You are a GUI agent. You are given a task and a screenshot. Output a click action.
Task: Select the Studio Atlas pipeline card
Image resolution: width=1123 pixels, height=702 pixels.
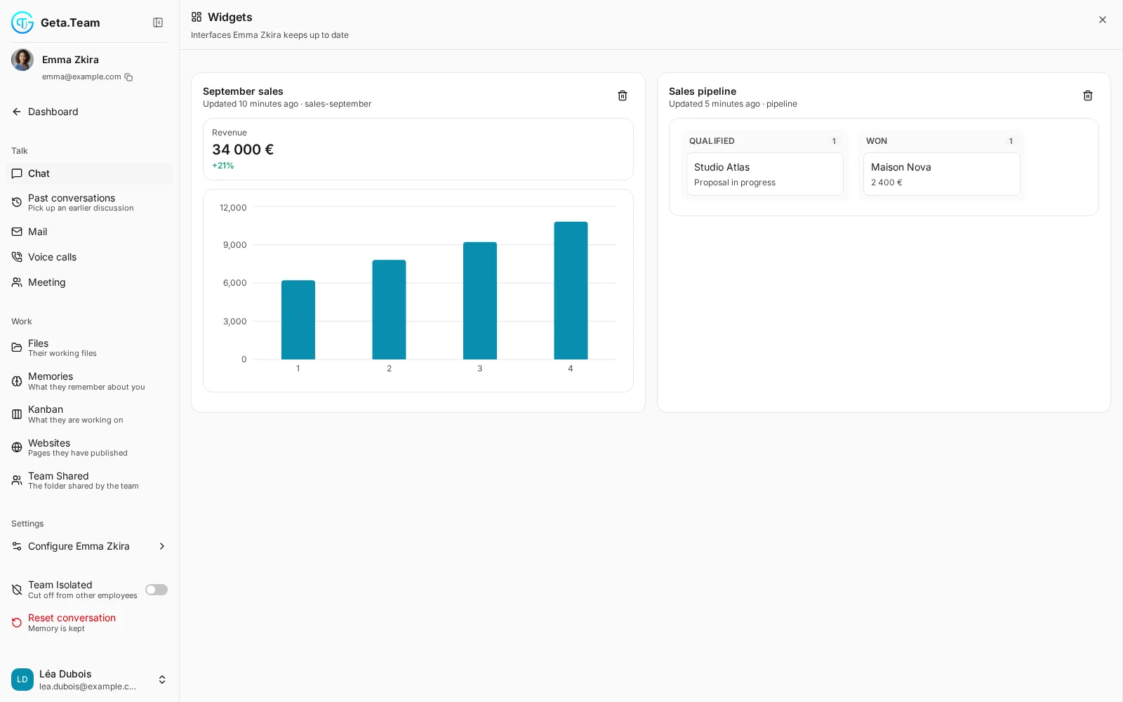765,174
